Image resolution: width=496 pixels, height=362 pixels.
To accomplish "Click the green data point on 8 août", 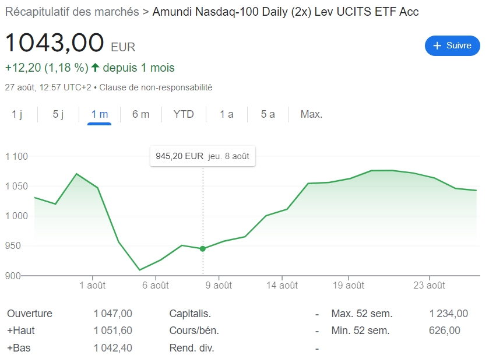I will pos(203,249).
